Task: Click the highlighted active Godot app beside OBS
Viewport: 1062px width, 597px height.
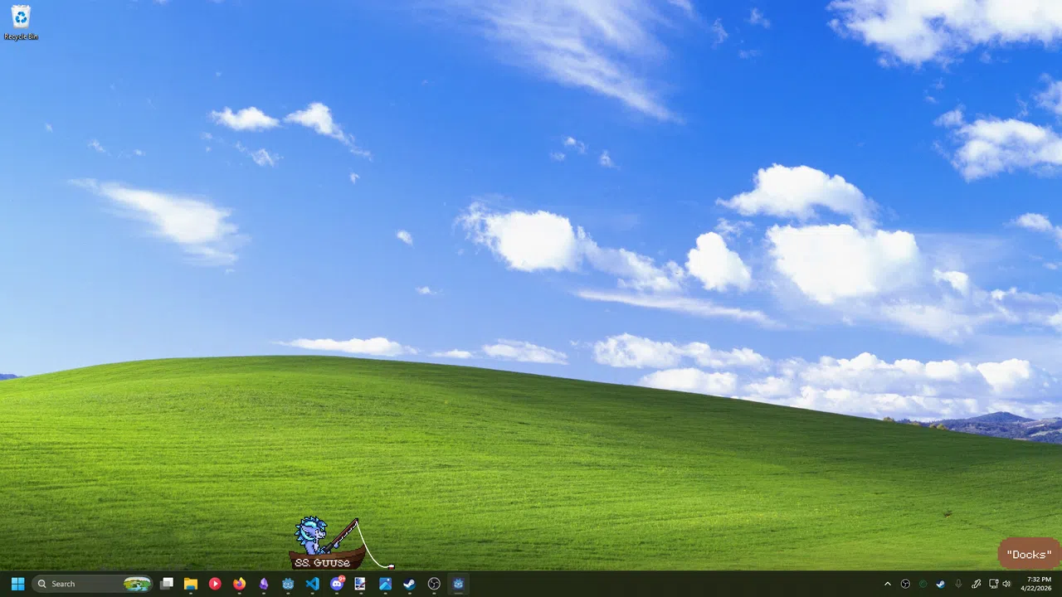Action: pos(458,584)
